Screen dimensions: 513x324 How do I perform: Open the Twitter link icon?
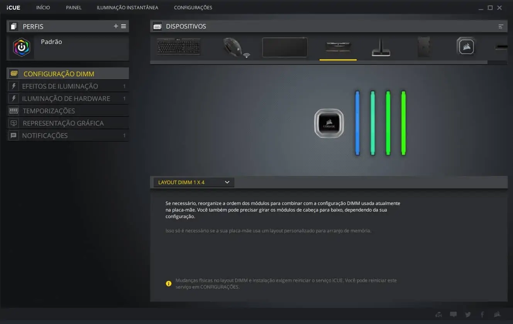click(x=468, y=314)
